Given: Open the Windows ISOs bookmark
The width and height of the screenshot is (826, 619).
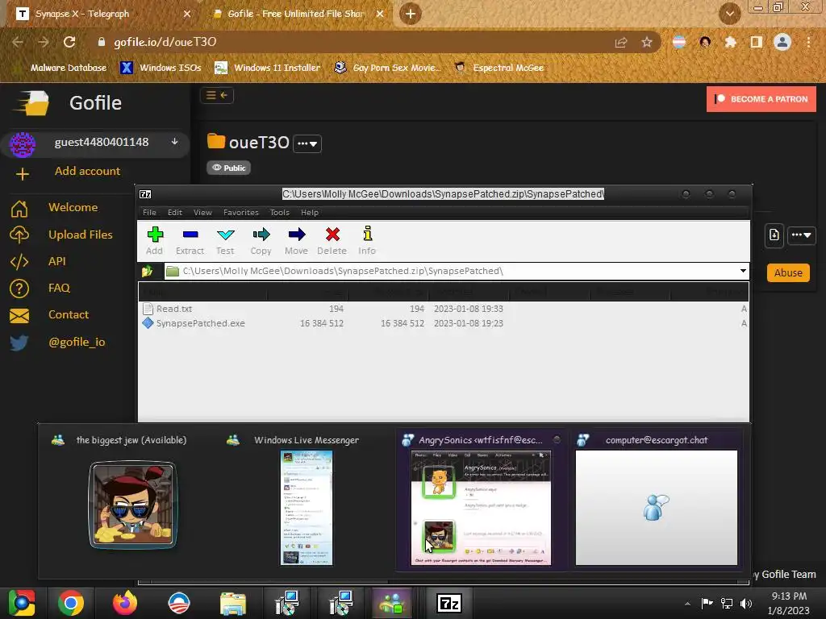Looking at the screenshot, I should click(x=161, y=68).
